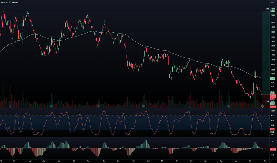
Task: Open the late-February 2024 earnings marker
Action: click(x=190, y=106)
